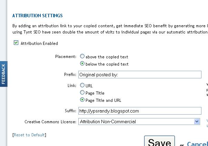Click into the Prefix text field
The image size is (208, 146).
(x=140, y=75)
